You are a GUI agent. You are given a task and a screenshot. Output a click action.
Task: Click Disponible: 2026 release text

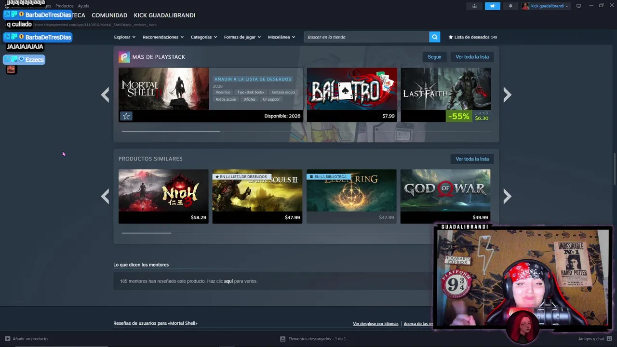282,116
